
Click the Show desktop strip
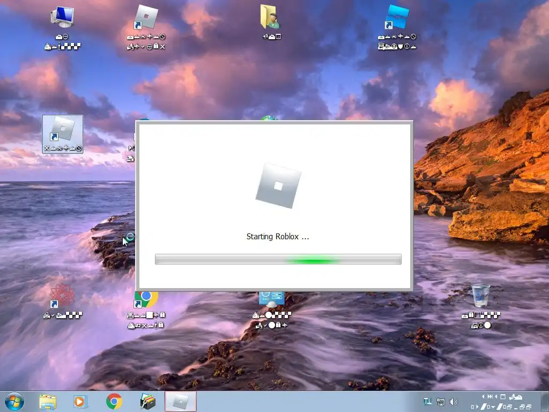click(x=545, y=402)
